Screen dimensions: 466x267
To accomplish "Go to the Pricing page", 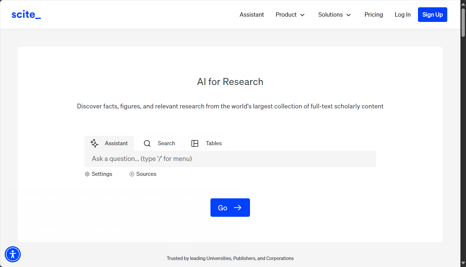I will click(x=374, y=15).
